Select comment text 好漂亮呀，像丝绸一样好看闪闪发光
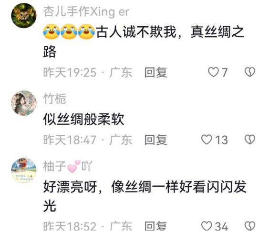Viewport: 269px width, 231px height. click(145, 196)
